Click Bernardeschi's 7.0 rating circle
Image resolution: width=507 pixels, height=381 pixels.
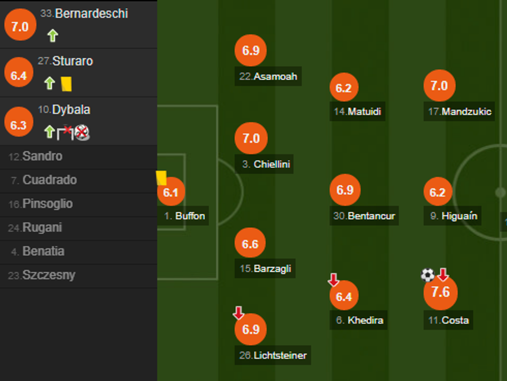click(20, 26)
